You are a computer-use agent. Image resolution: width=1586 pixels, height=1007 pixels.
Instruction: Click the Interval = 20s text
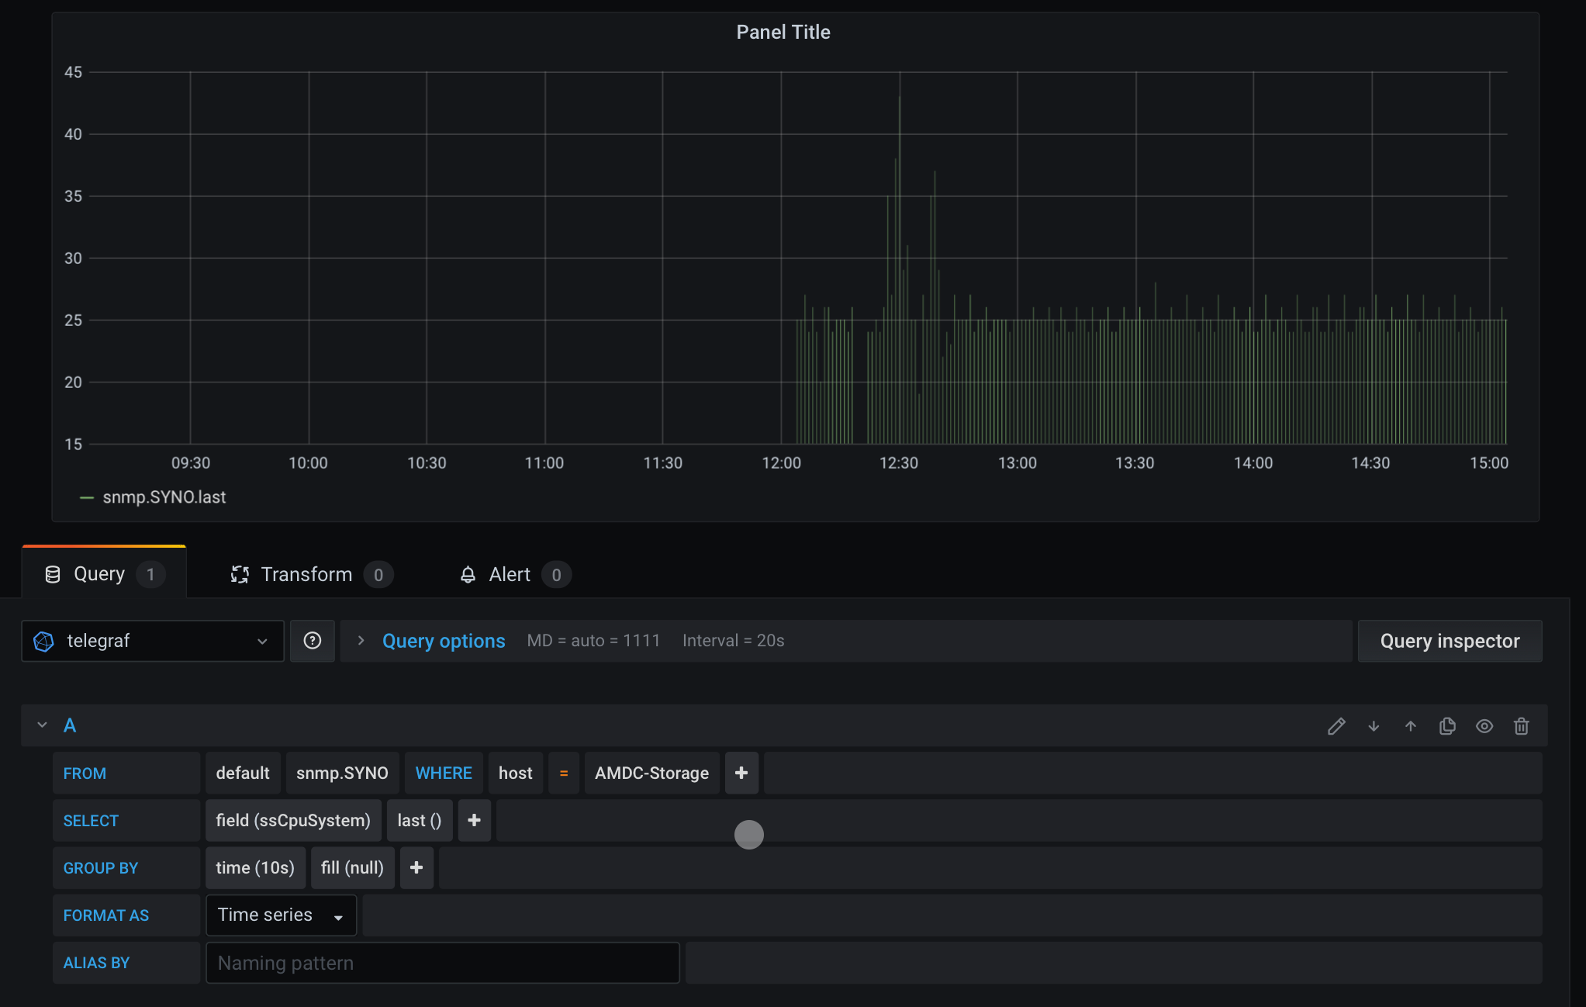[734, 641]
